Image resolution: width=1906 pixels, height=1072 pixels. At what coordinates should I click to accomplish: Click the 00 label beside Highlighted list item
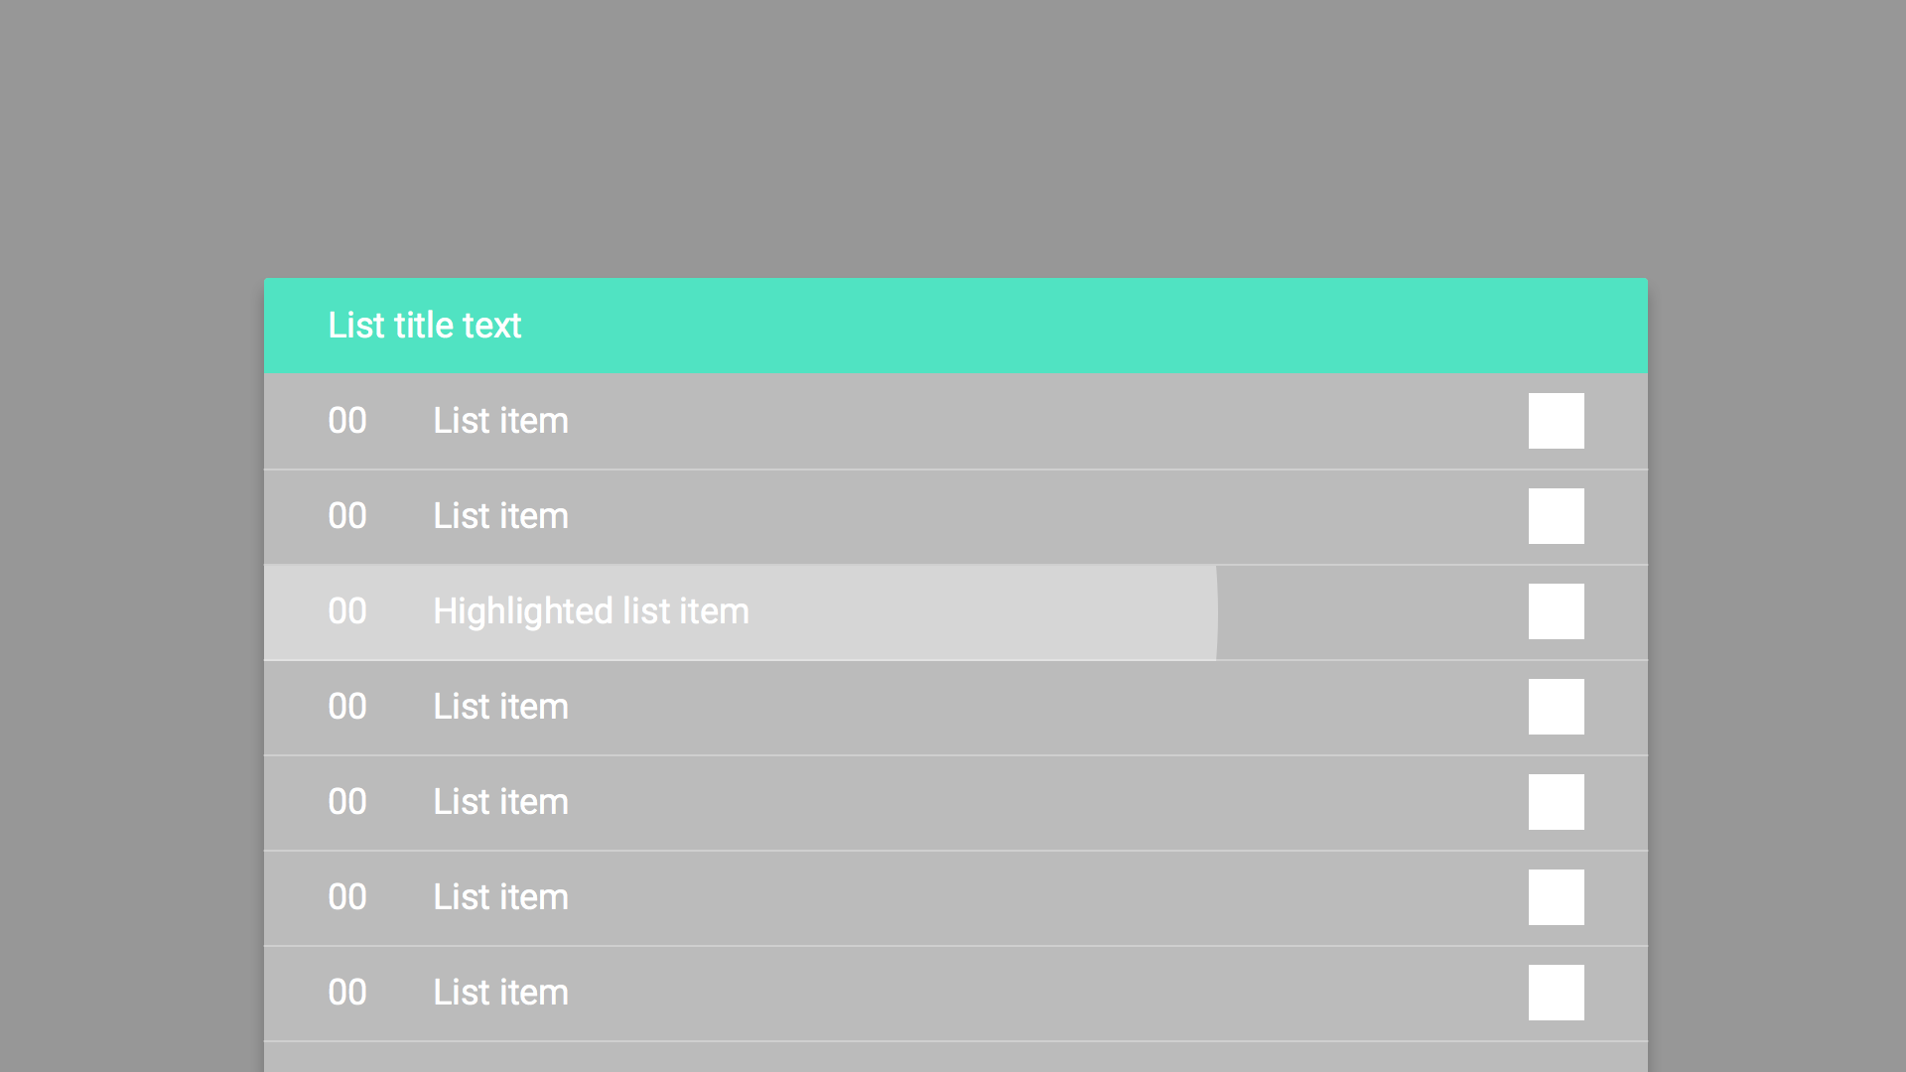[x=346, y=611]
